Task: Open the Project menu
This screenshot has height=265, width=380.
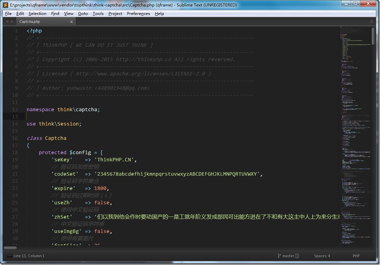Action: [x=115, y=14]
